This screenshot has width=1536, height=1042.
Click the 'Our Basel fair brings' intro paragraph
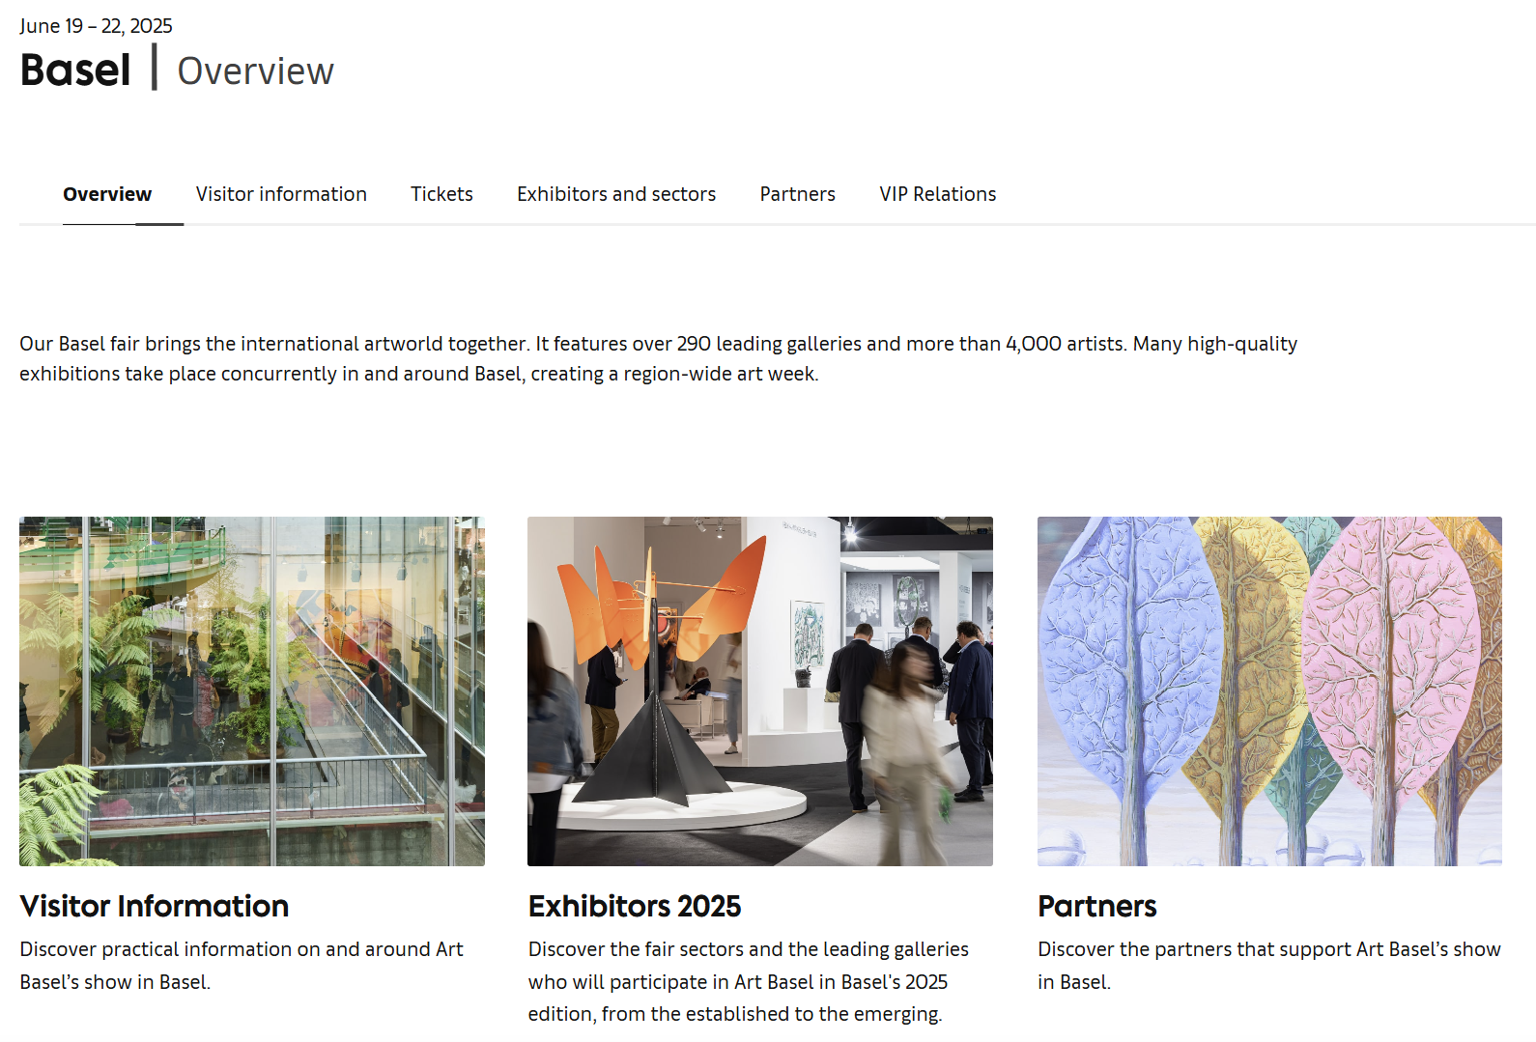click(658, 358)
